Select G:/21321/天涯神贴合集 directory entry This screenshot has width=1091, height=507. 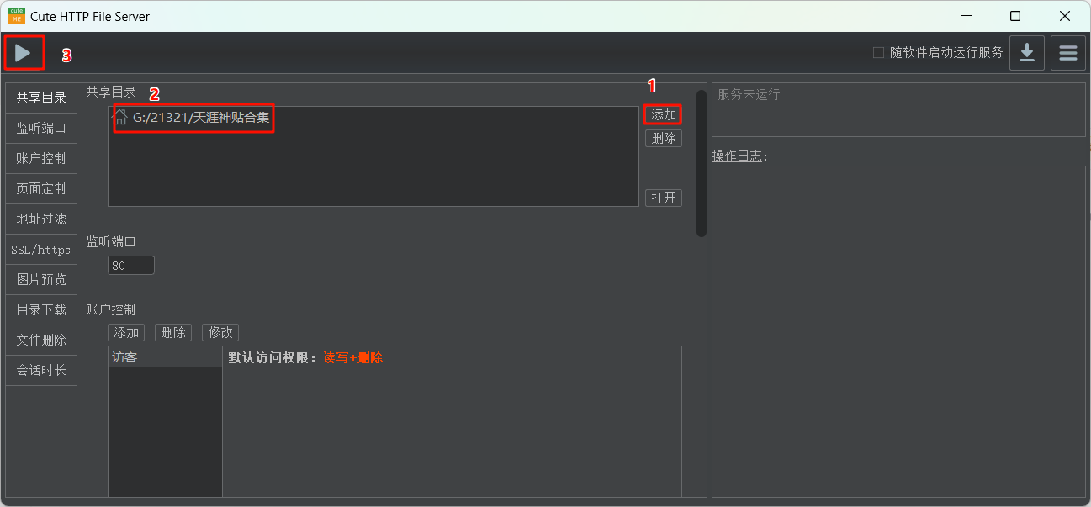201,118
